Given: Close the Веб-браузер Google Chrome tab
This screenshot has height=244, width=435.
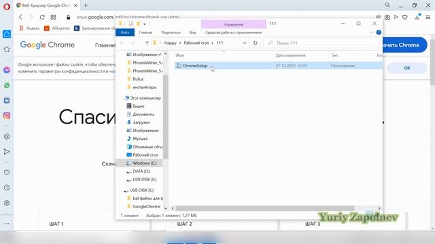Looking at the screenshot, I should 75,5.
